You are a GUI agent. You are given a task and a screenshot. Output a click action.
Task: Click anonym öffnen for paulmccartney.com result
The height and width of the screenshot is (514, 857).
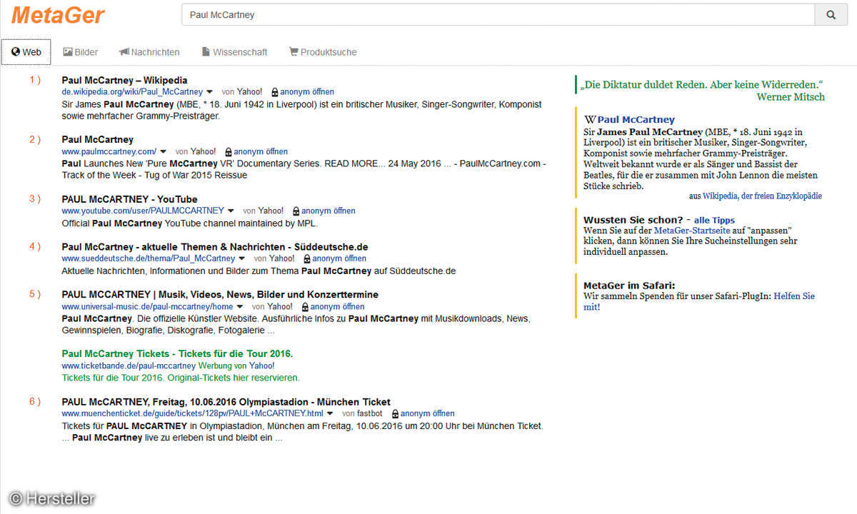pos(261,152)
